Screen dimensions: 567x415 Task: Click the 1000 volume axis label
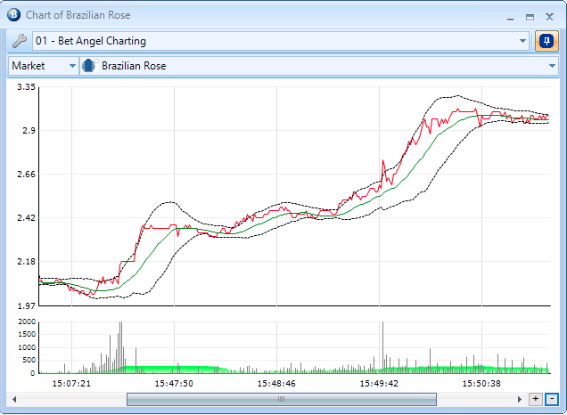[x=27, y=347]
